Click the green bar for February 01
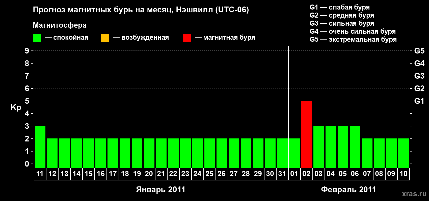Image resolution: width=429 pixels, height=201 pixels. click(294, 153)
